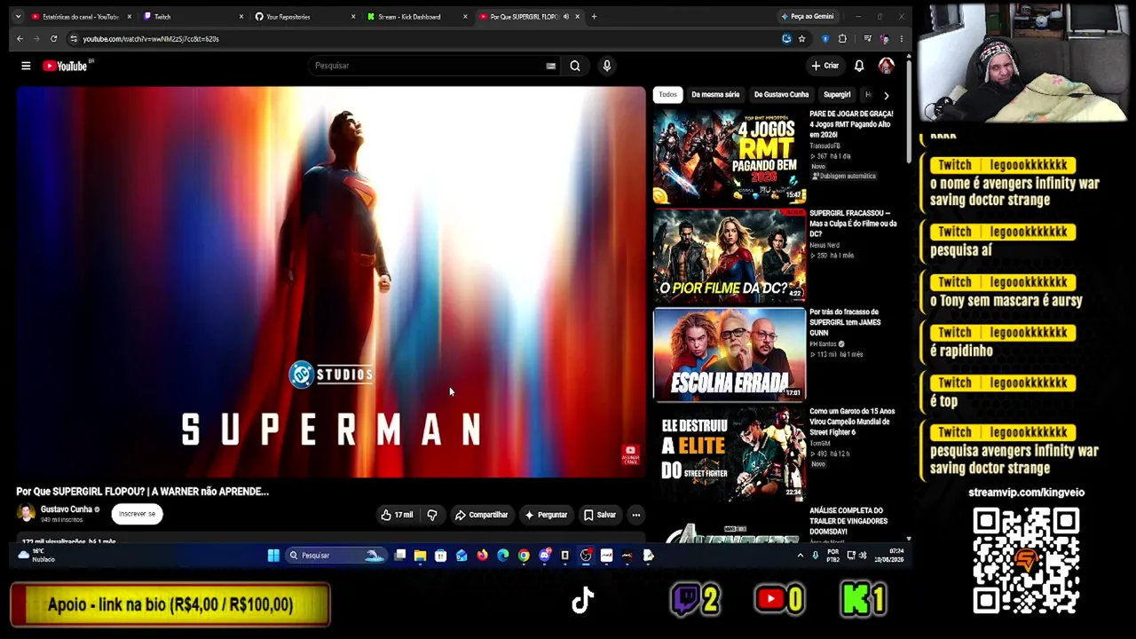
Task: Click the Peça ao Gemini button
Action: pos(808,17)
